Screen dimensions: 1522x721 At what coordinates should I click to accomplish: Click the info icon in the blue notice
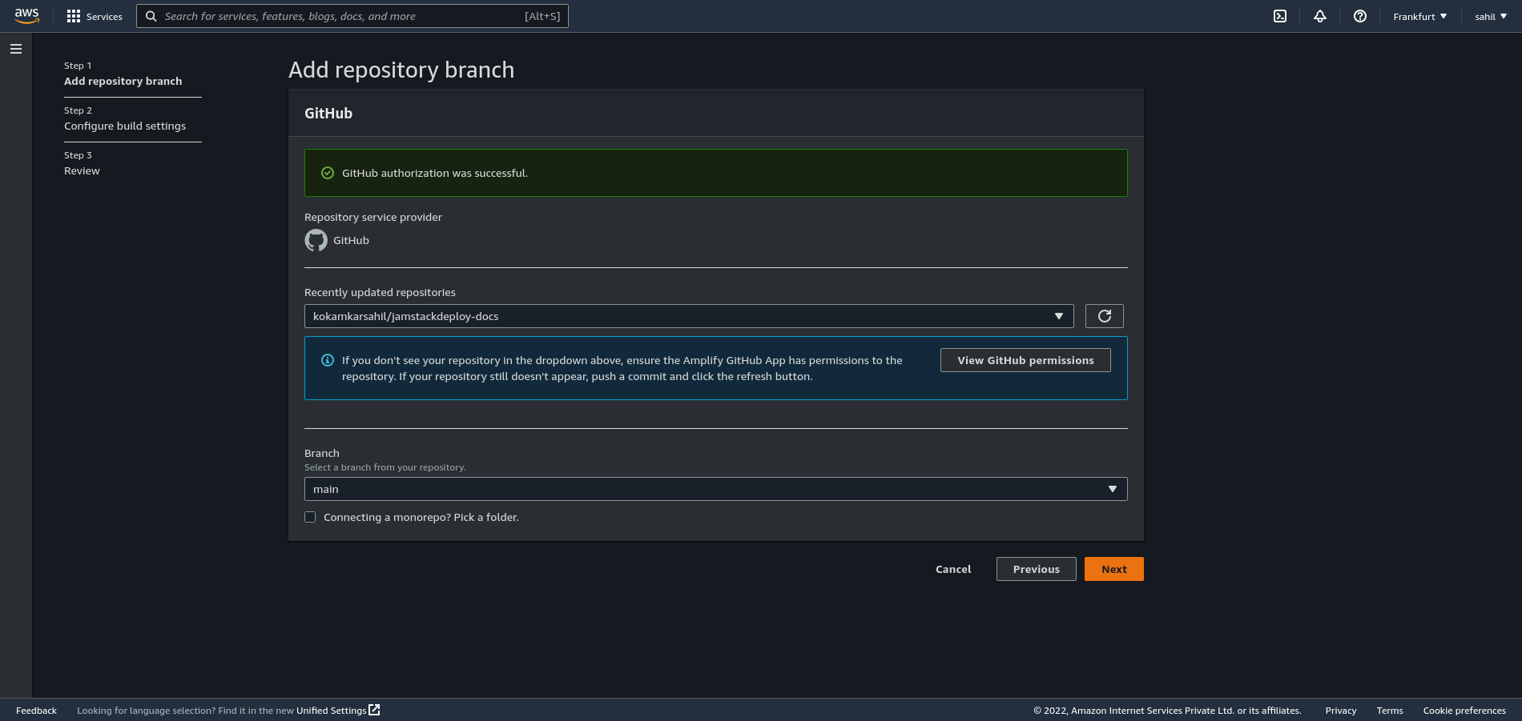[328, 360]
